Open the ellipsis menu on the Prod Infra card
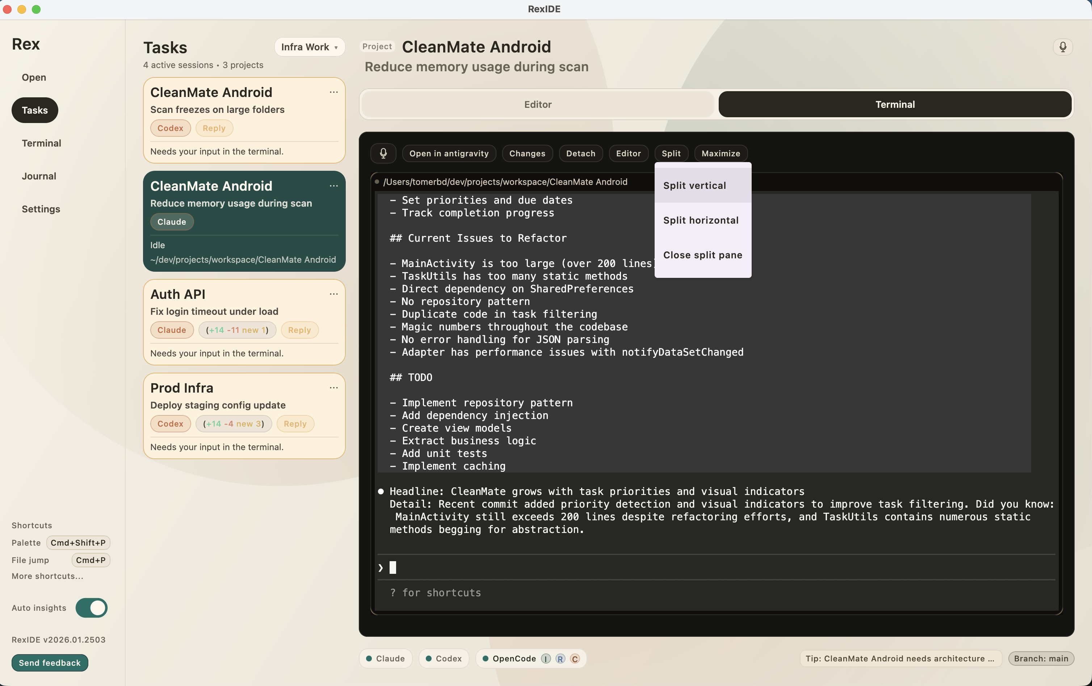This screenshot has height=686, width=1092. [334, 388]
